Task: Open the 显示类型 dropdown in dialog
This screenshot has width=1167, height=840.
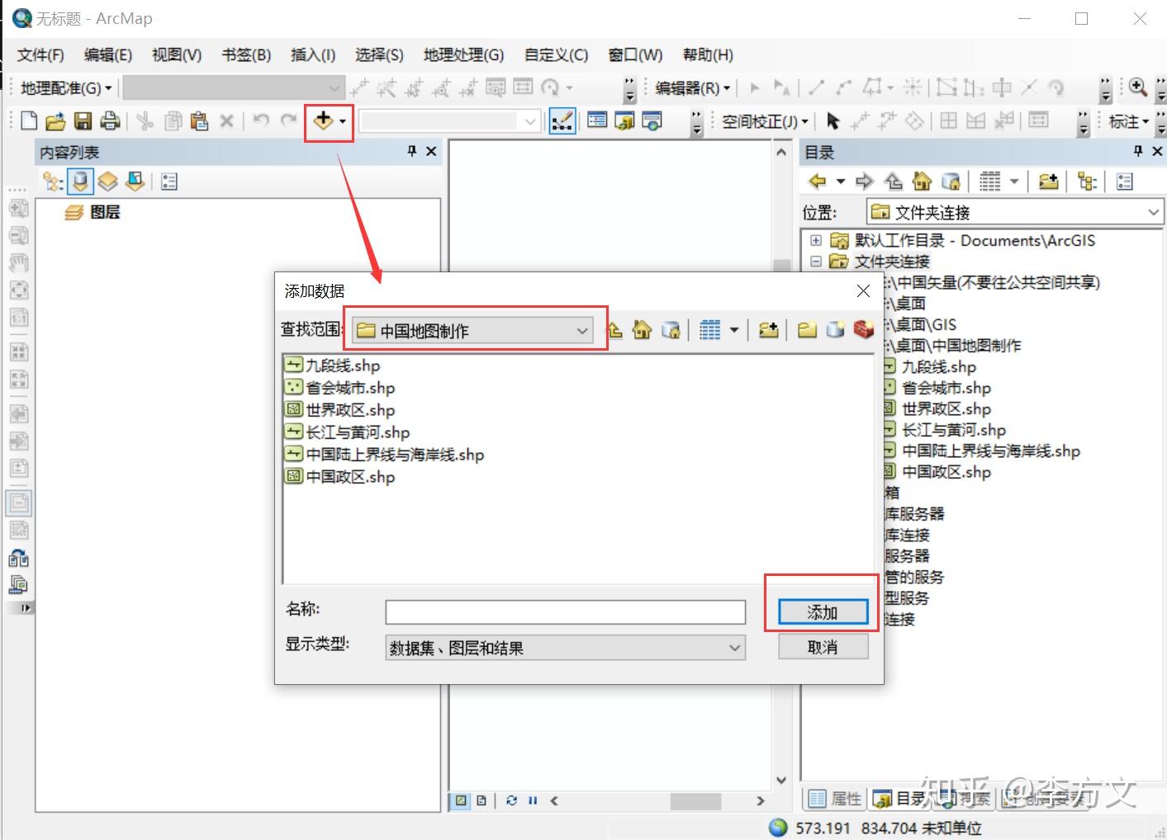Action: click(733, 648)
